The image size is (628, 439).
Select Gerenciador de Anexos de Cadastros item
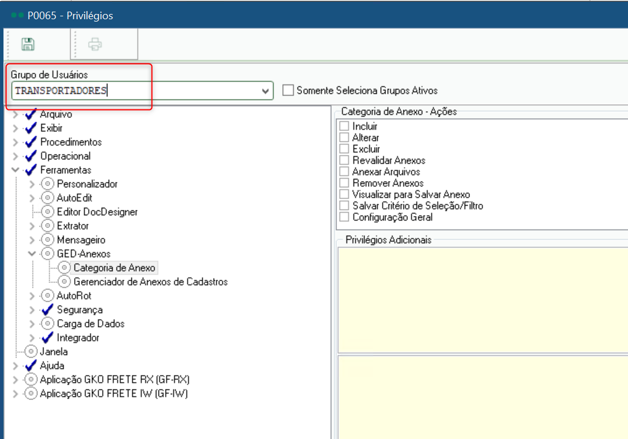(x=150, y=282)
